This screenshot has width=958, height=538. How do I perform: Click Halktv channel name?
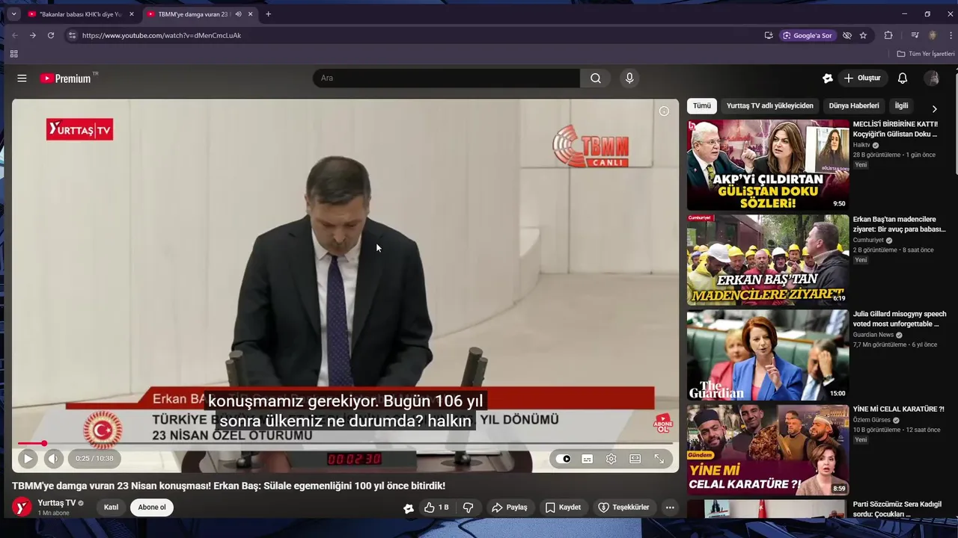point(861,145)
